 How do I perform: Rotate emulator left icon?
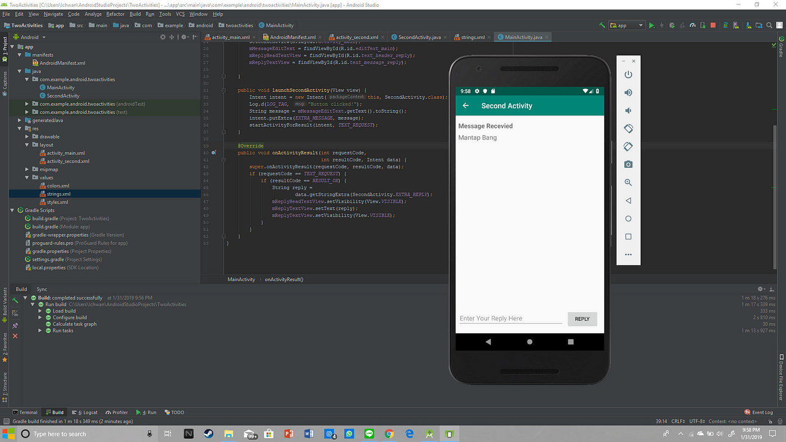(x=628, y=128)
